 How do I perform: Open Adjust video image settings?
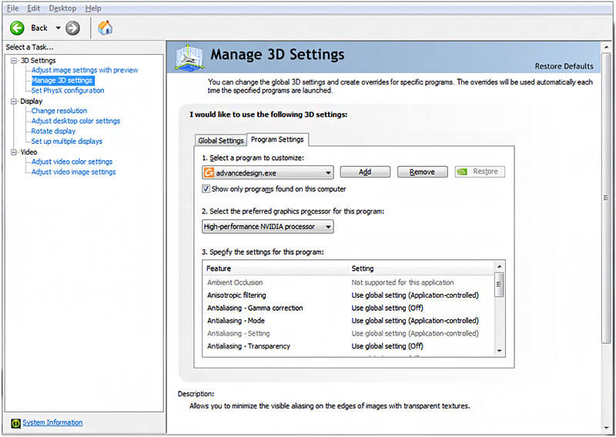(x=73, y=172)
